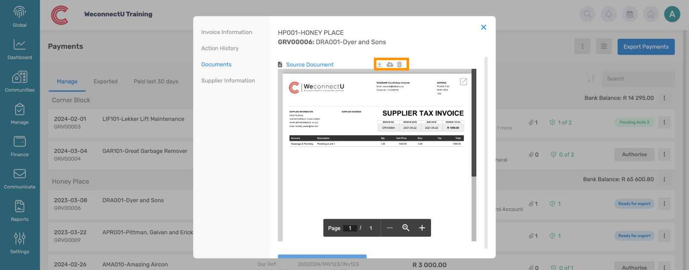Open row menu for Dyer and Sons

[x=664, y=204]
